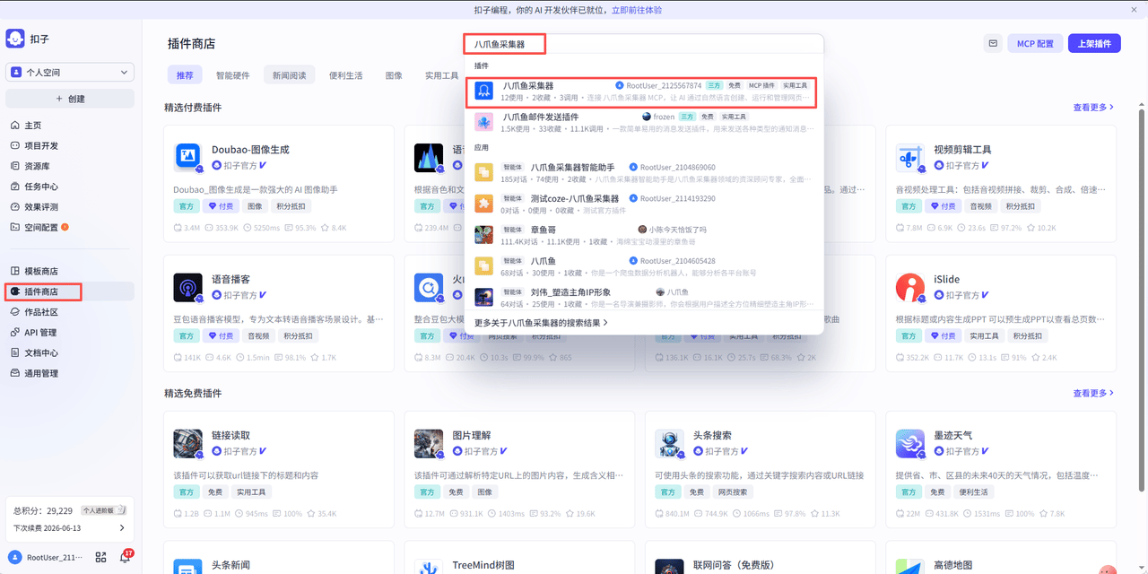Select the 便利生活 tab
Screen dimensions: 1148x574
click(x=346, y=75)
